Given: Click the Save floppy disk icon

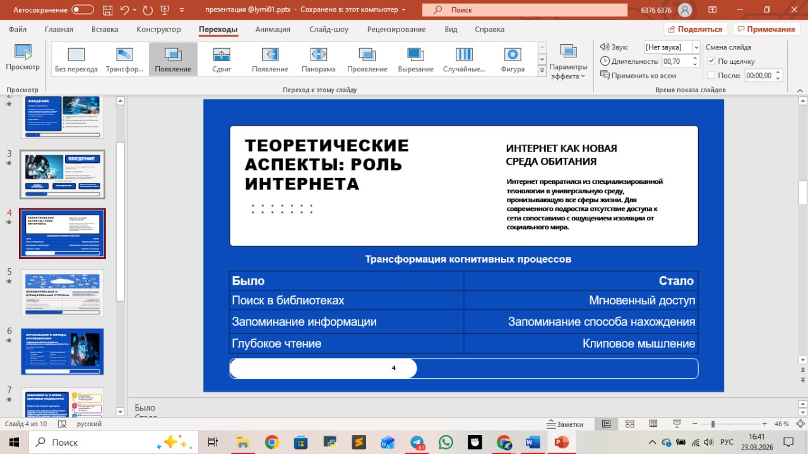Looking at the screenshot, I should pyautogui.click(x=107, y=10).
